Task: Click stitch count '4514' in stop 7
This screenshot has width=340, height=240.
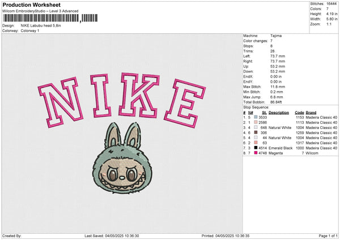Action: (262, 148)
